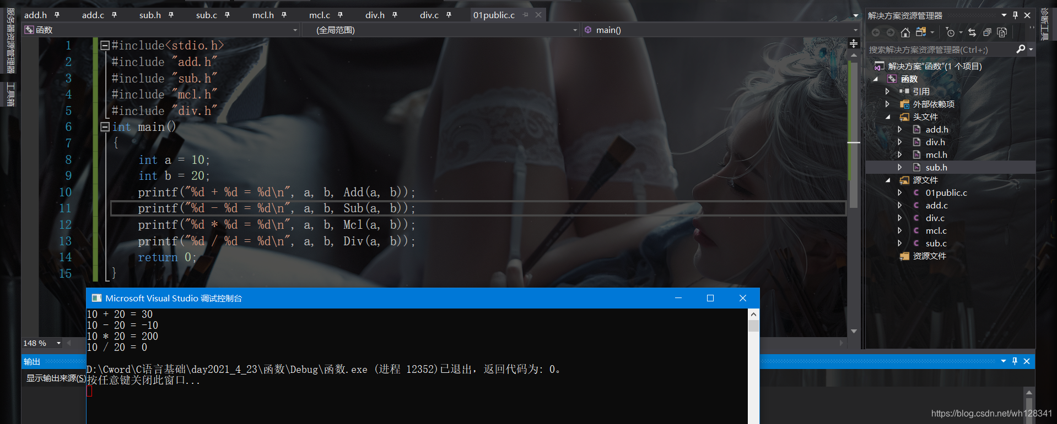The width and height of the screenshot is (1057, 424).
Task: Switch to the sub.c tab
Action: coord(207,15)
